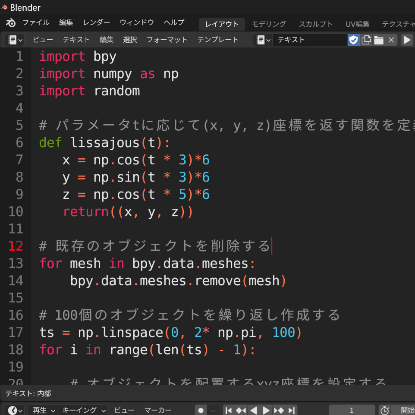
Task: Enable auto keyframe recording with the record dot
Action: tap(201, 410)
